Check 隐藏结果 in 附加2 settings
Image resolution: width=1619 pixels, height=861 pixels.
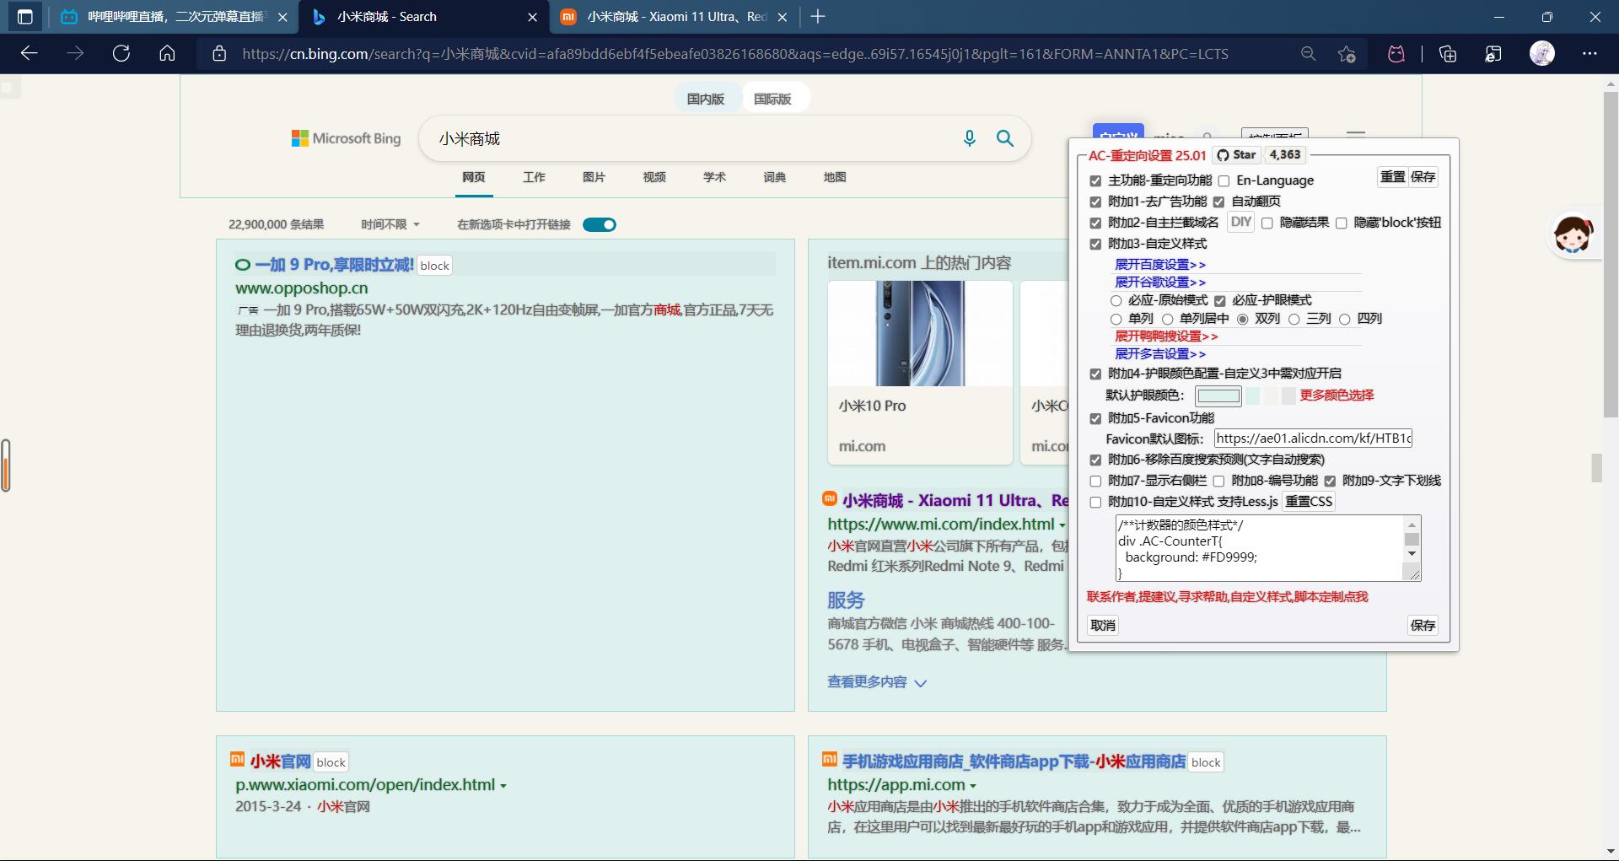tap(1267, 223)
